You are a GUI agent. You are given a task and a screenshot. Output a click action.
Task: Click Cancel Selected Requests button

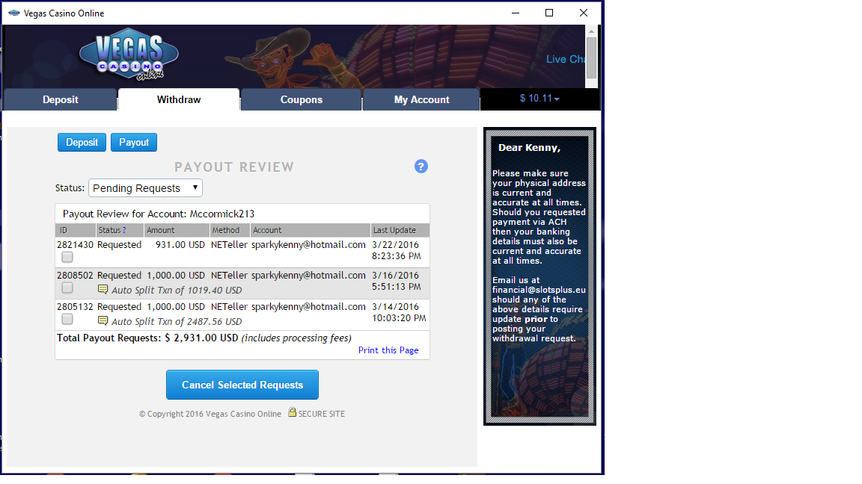[x=242, y=385]
